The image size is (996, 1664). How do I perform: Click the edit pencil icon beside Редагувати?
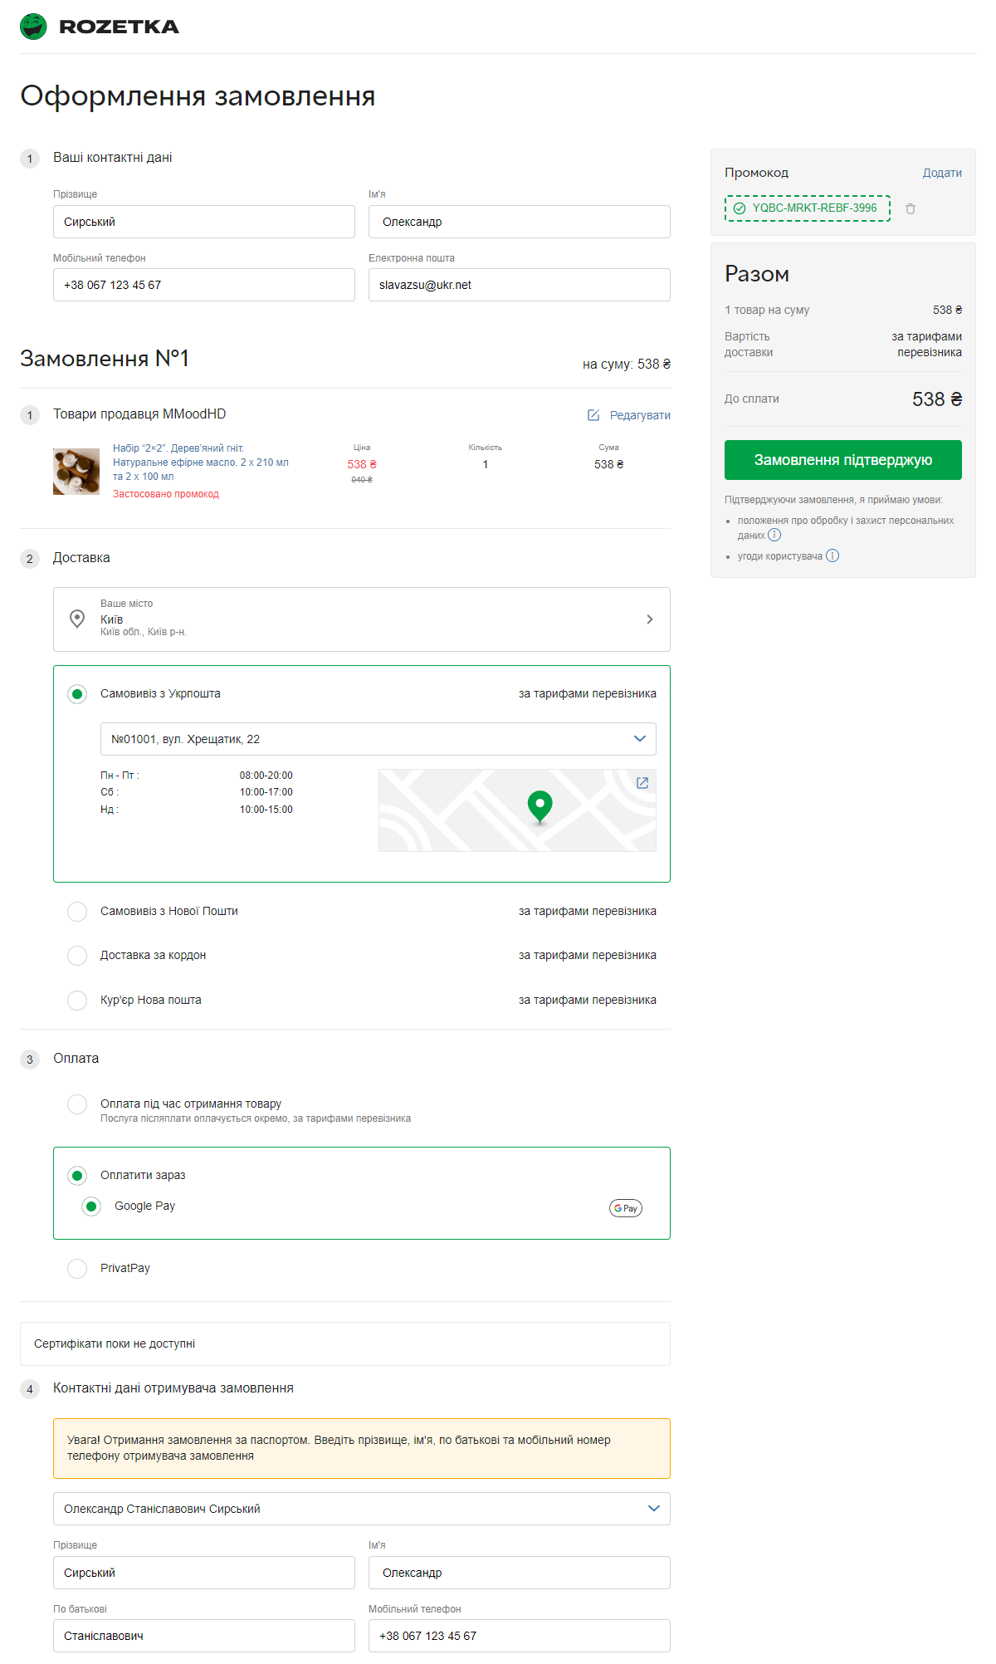[593, 415]
